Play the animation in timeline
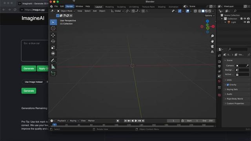Image resolution: width=251 pixels, height=141 pixels. [136, 121]
